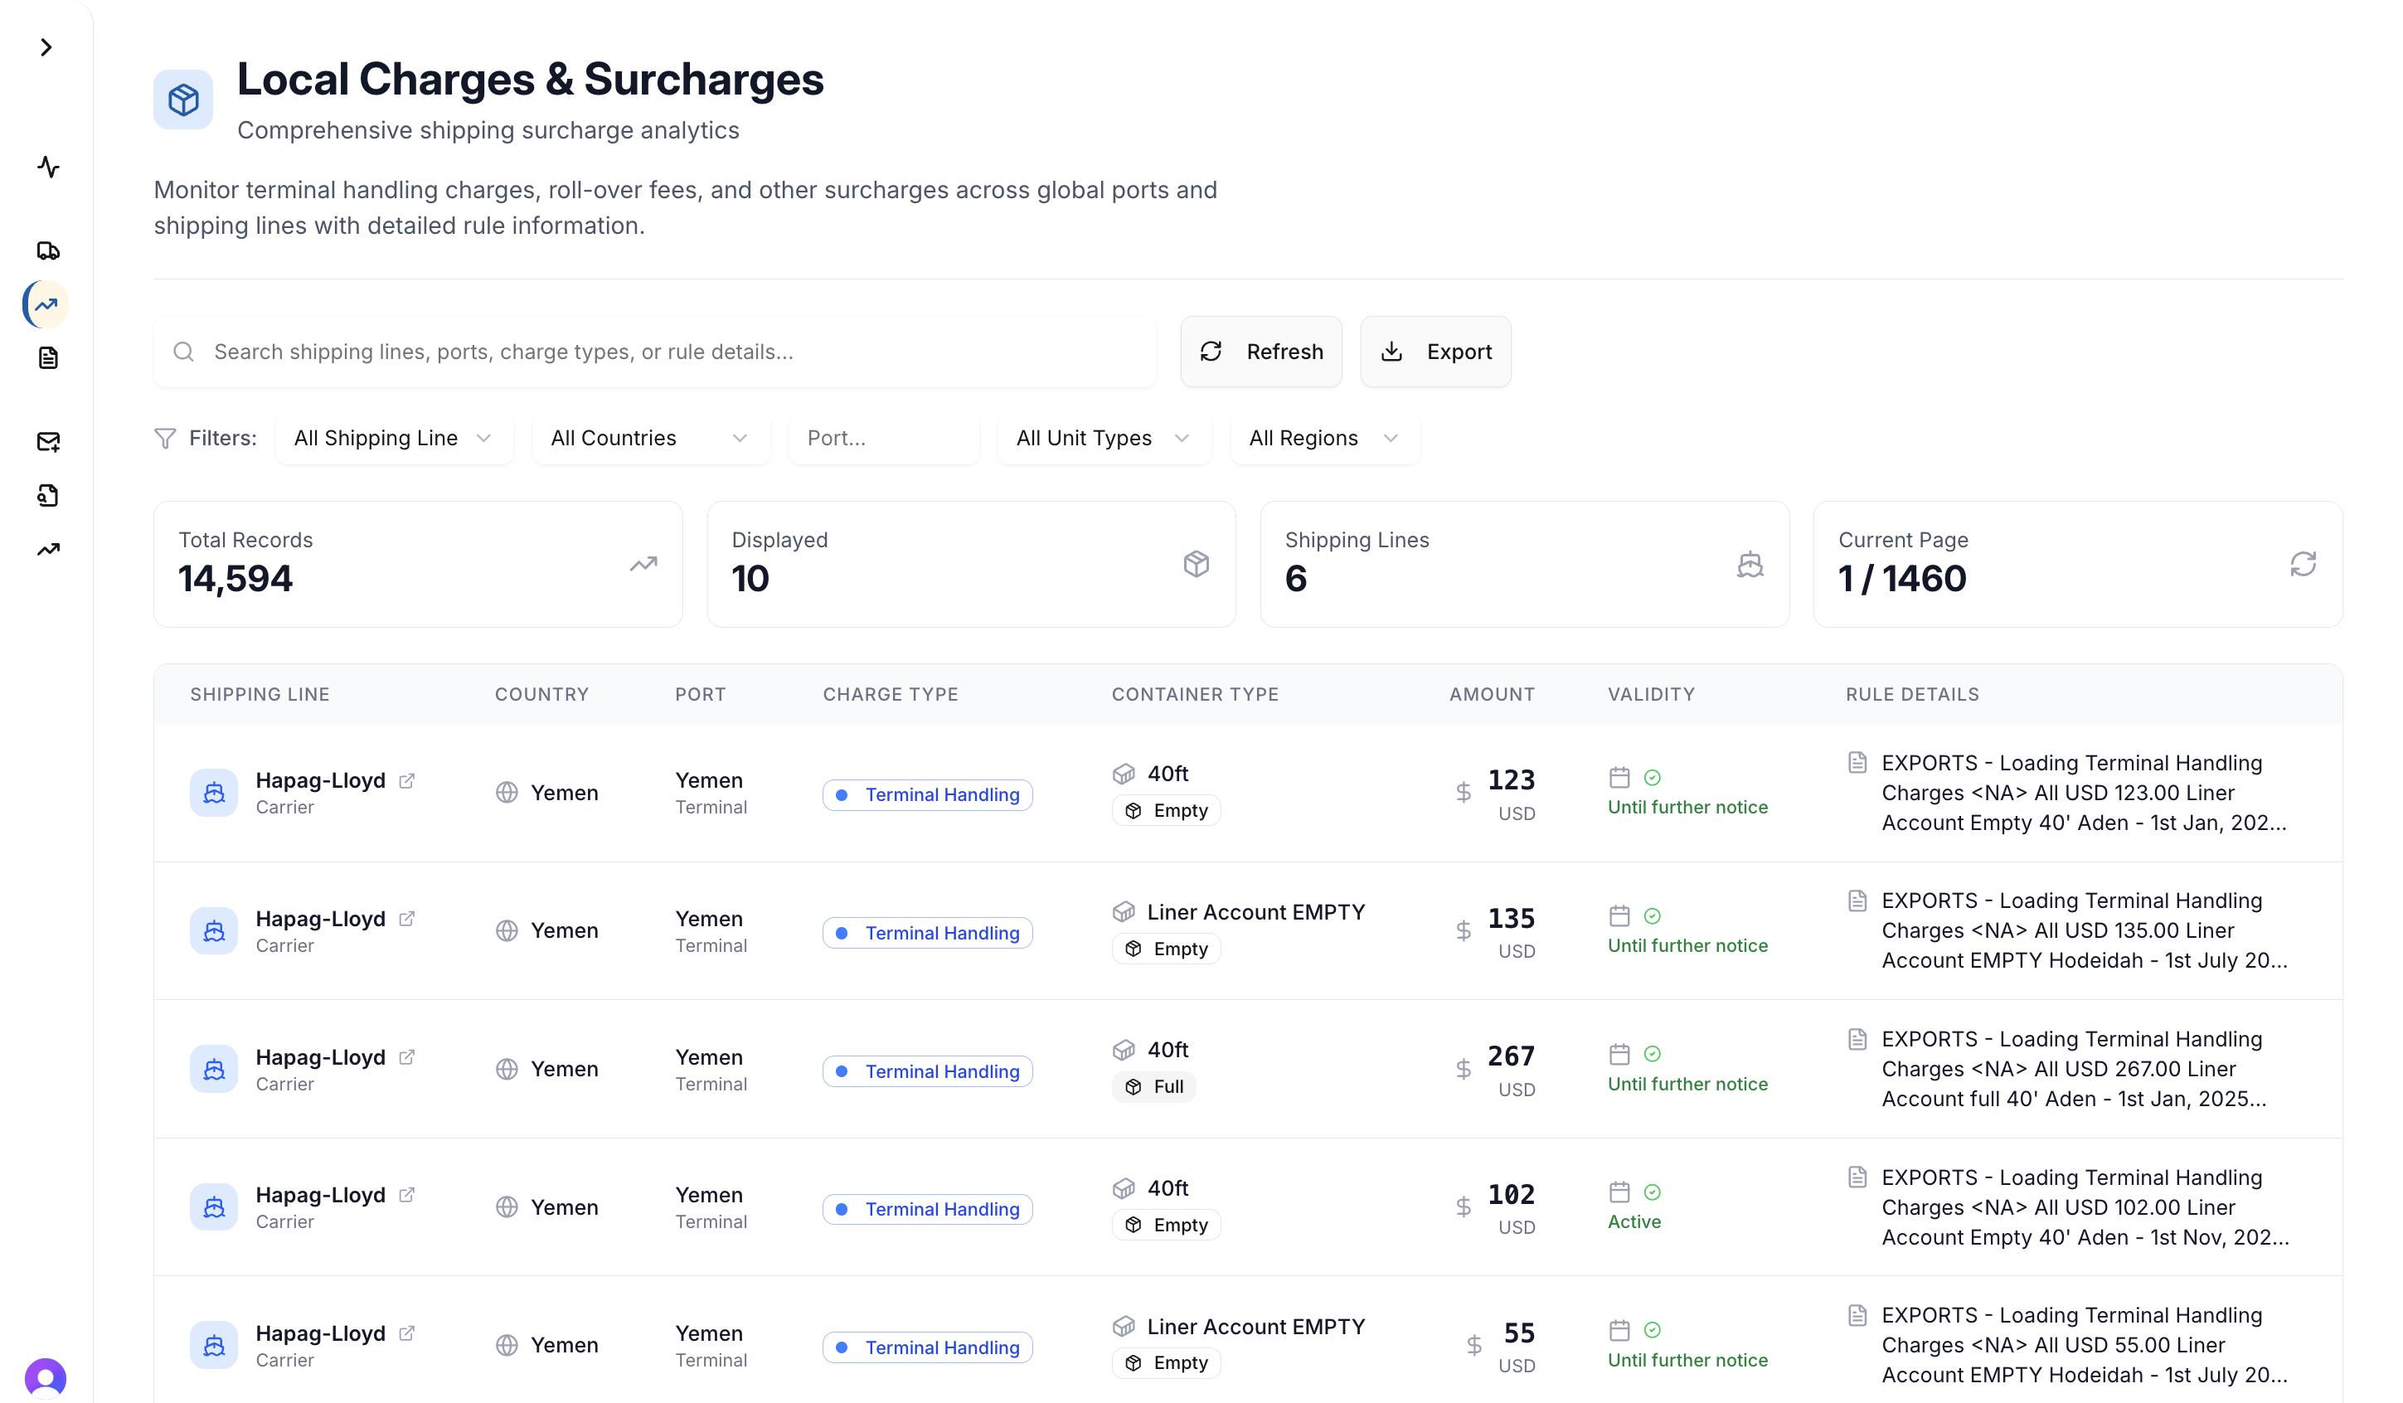The width and height of the screenshot is (2403, 1403).
Task: Click the Active status in the 102 USD row
Action: (x=1634, y=1221)
